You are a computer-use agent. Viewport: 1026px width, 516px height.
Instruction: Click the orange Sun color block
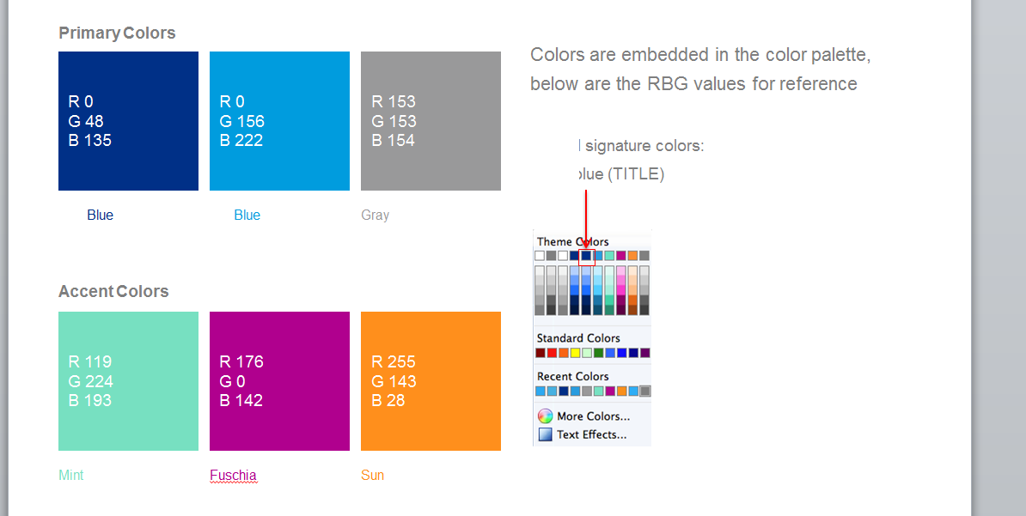click(431, 381)
